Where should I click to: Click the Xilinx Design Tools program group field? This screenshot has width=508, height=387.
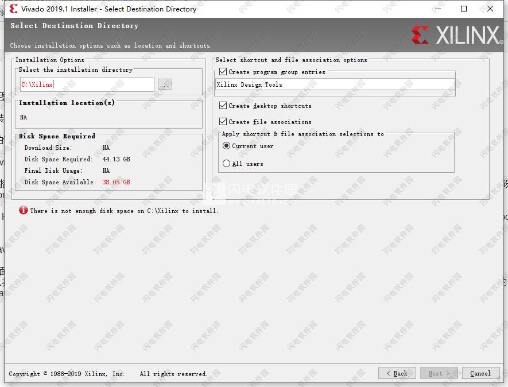[335, 84]
